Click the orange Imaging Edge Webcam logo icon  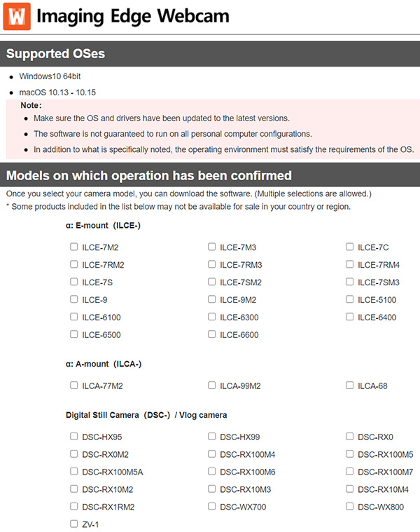click(17, 16)
